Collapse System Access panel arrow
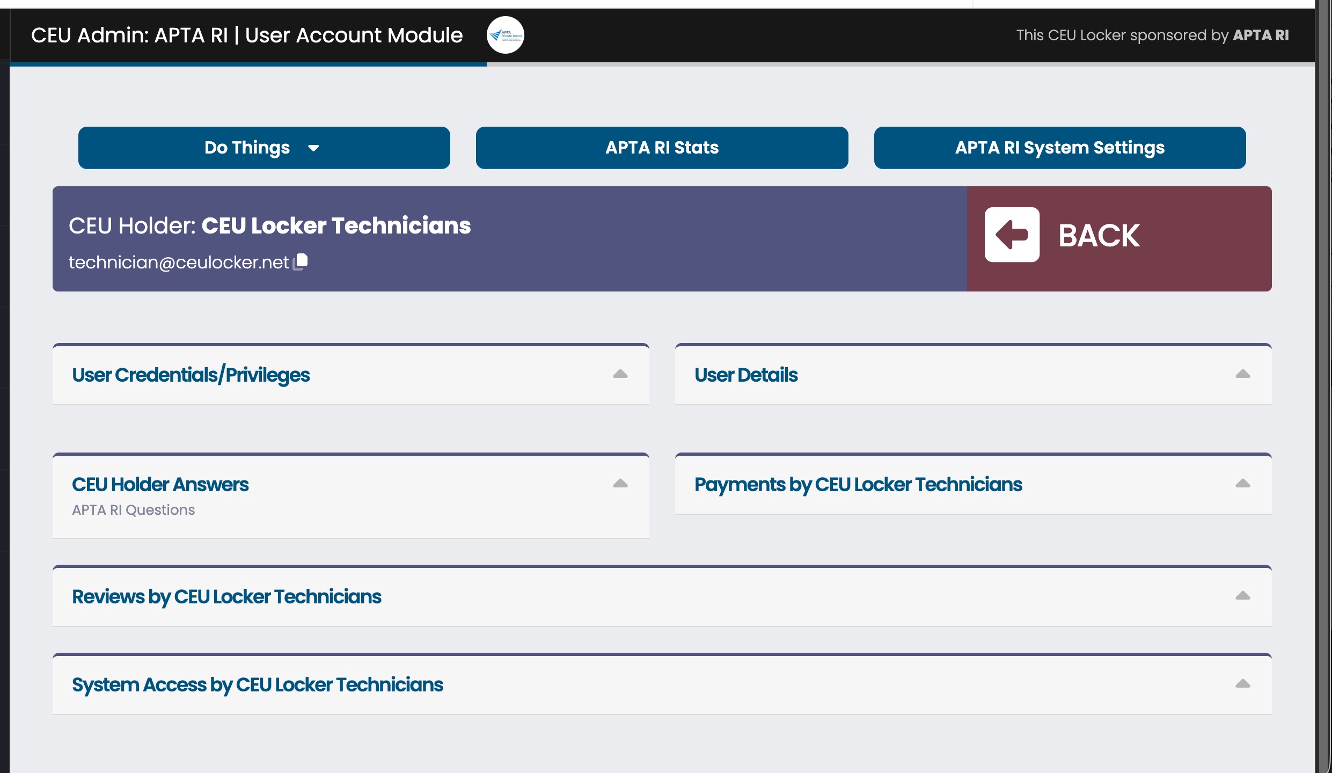Image resolution: width=1332 pixels, height=773 pixels. click(x=1242, y=684)
